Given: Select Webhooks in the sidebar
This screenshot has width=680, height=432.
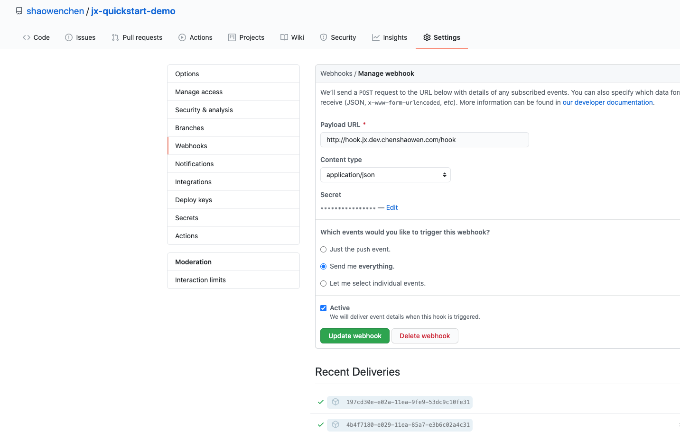Looking at the screenshot, I should (233, 146).
